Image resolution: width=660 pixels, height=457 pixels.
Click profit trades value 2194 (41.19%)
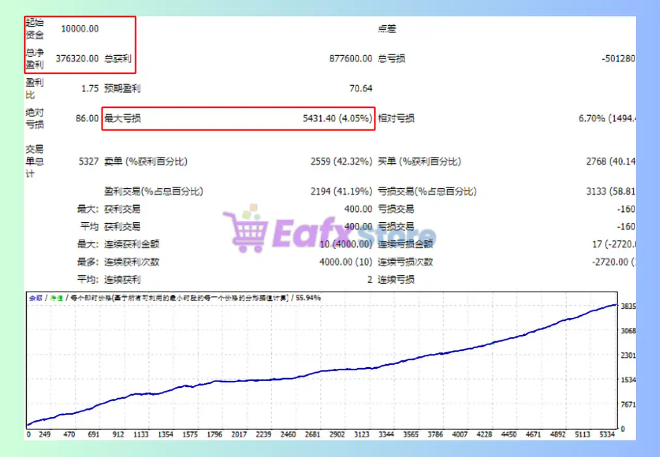(341, 191)
